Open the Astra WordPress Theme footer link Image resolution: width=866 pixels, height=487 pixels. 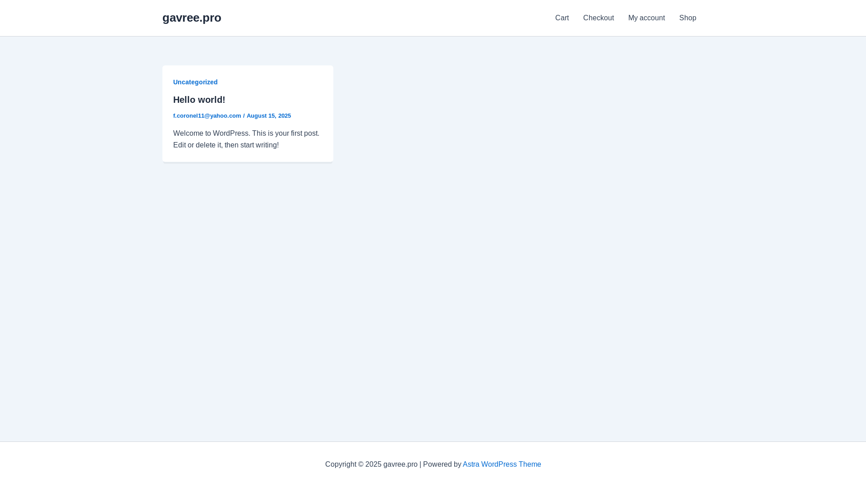pyautogui.click(x=502, y=464)
